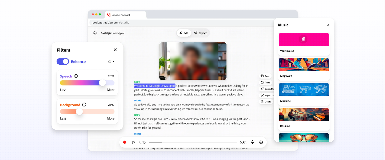
Task: Switch to the Export tab
Action: (x=200, y=33)
